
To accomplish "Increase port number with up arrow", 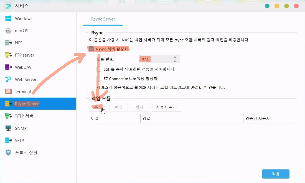I will click(175, 57).
